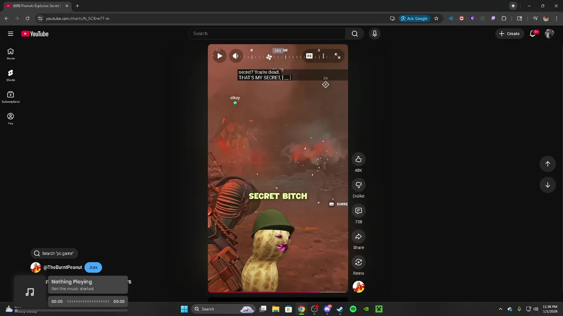Image resolution: width=563 pixels, height=316 pixels.
Task: Open the volume tray icon
Action: click(x=536, y=309)
